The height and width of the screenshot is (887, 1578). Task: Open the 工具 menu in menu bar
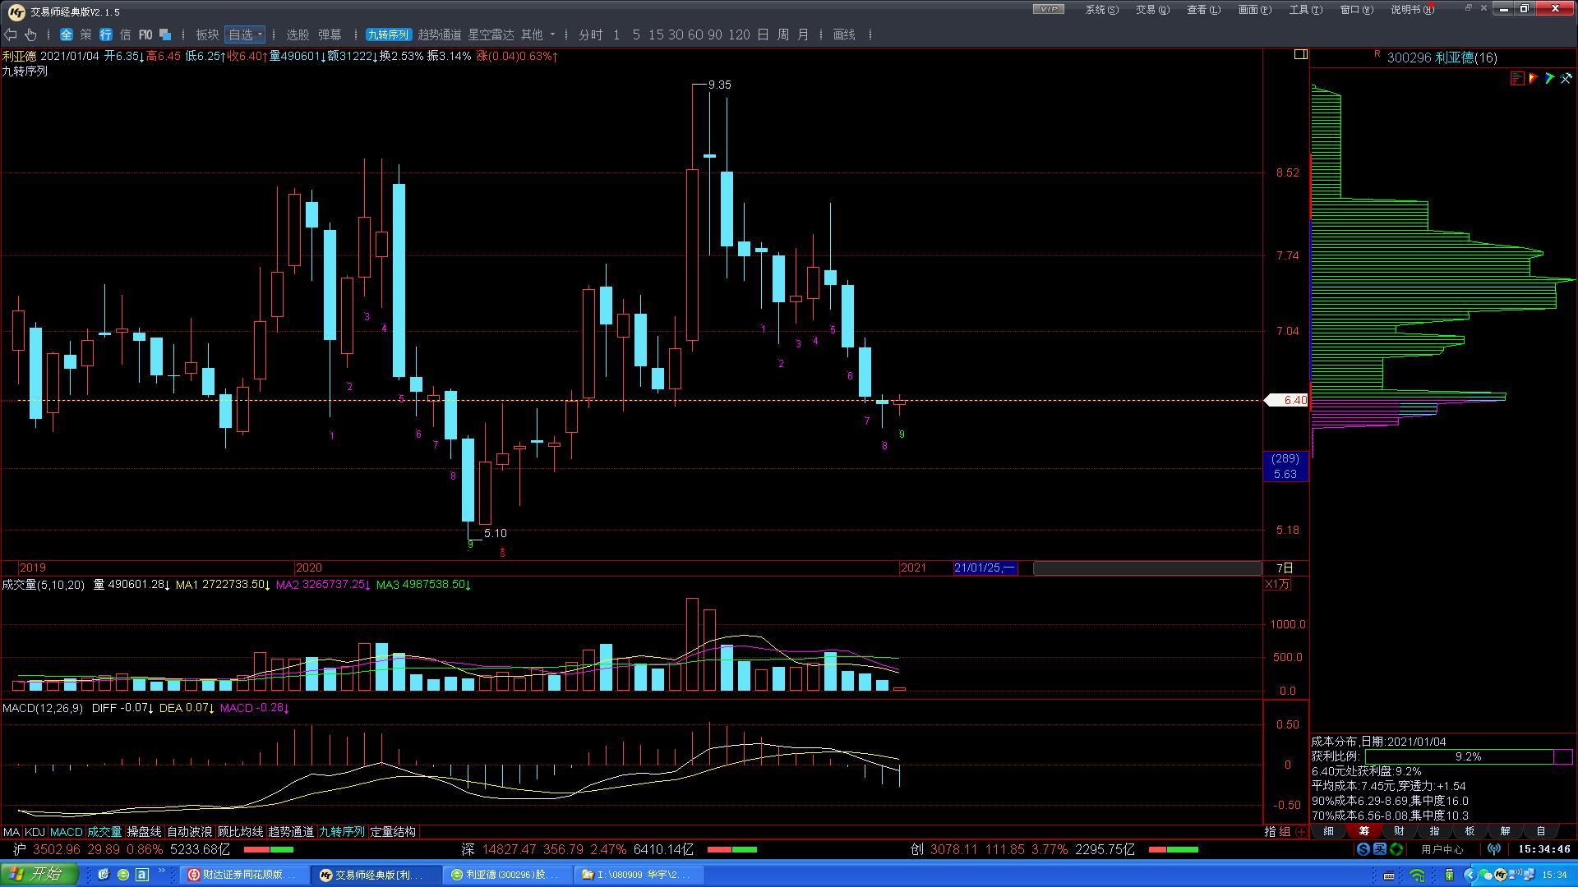1305,10
